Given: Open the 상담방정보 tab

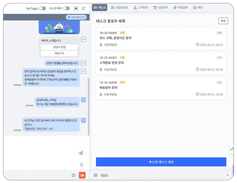Looking at the screenshot, I should tap(119, 8).
